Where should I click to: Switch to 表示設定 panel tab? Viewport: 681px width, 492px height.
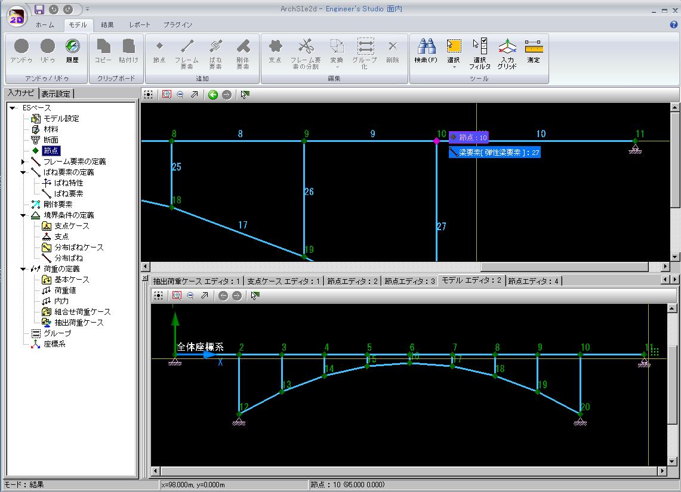click(x=56, y=93)
